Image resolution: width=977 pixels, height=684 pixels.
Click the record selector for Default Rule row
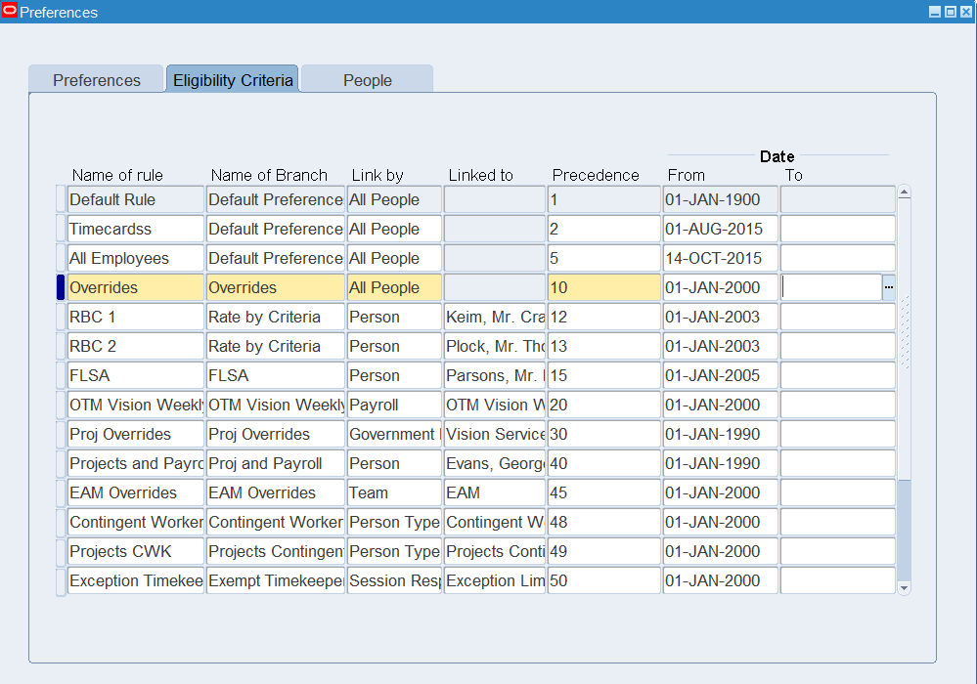(61, 199)
